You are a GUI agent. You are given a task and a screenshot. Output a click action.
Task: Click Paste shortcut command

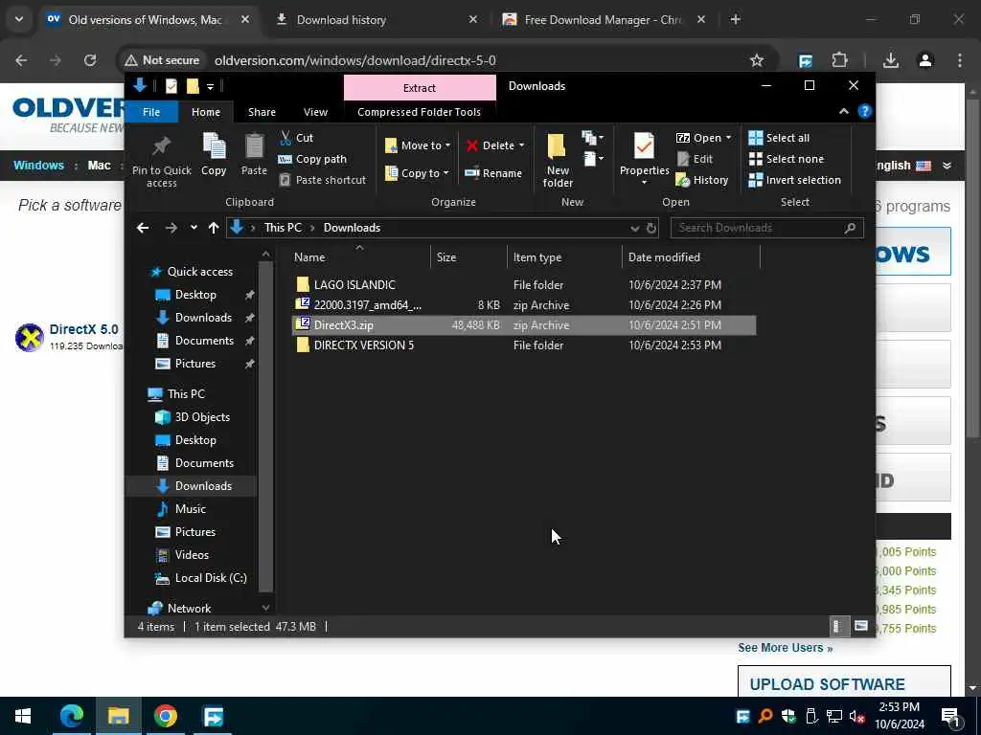pyautogui.click(x=322, y=180)
